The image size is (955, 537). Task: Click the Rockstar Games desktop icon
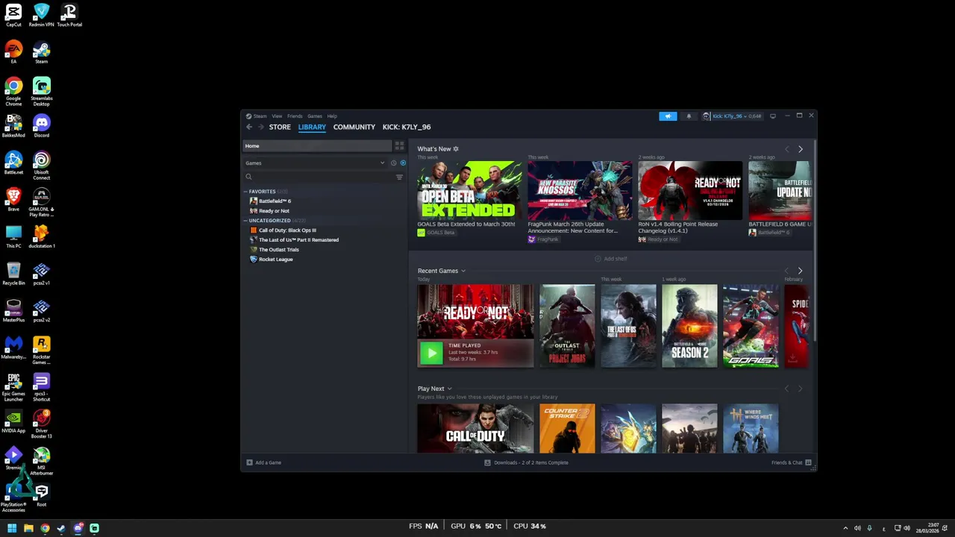click(41, 350)
